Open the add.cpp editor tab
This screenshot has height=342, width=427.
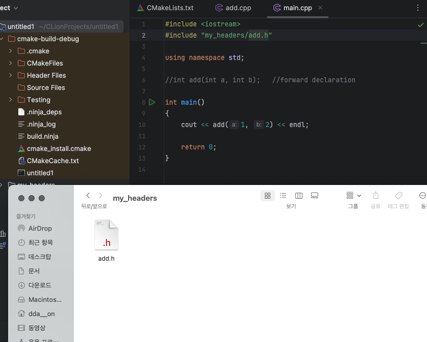click(x=233, y=8)
